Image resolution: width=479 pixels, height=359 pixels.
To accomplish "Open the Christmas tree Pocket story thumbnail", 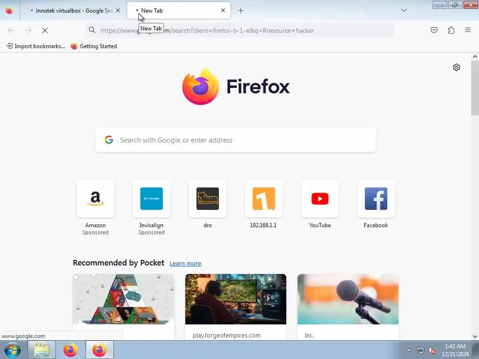I will pos(123,299).
